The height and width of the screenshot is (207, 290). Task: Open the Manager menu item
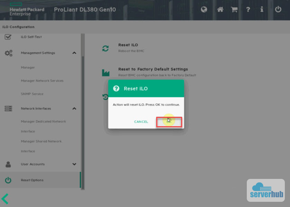click(x=28, y=68)
